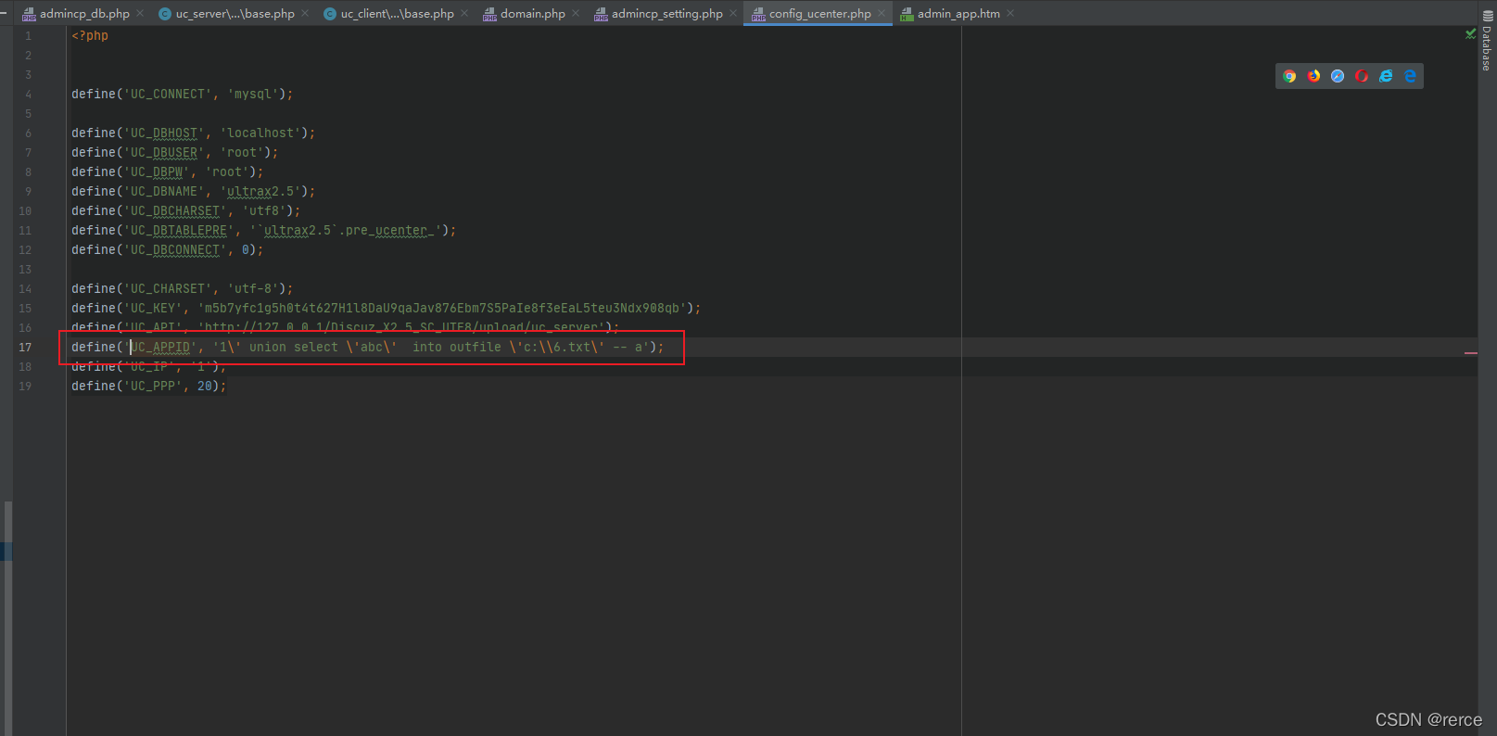The height and width of the screenshot is (736, 1497).
Task: Close the admincp_setting.php tab
Action: 733,13
